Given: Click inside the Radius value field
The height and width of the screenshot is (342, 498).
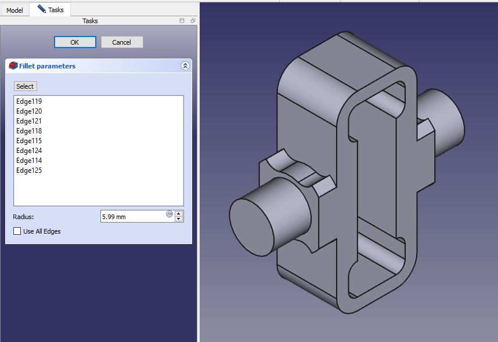Looking at the screenshot, I should [x=132, y=217].
